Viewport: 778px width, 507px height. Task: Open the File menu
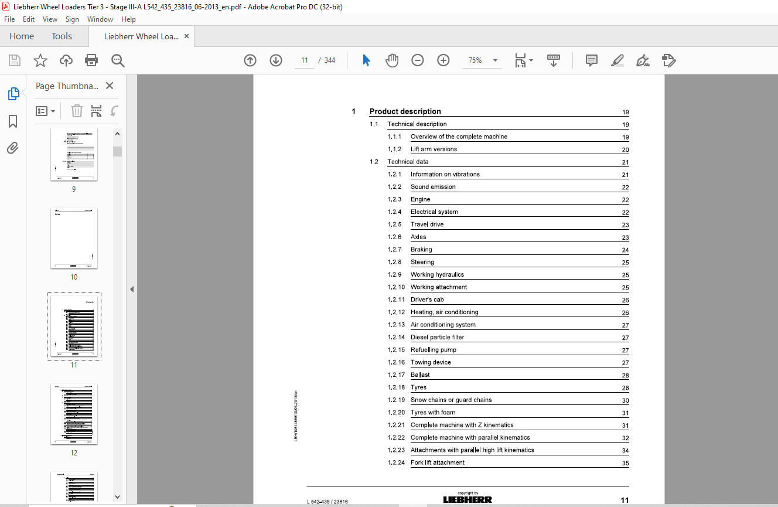(x=9, y=19)
